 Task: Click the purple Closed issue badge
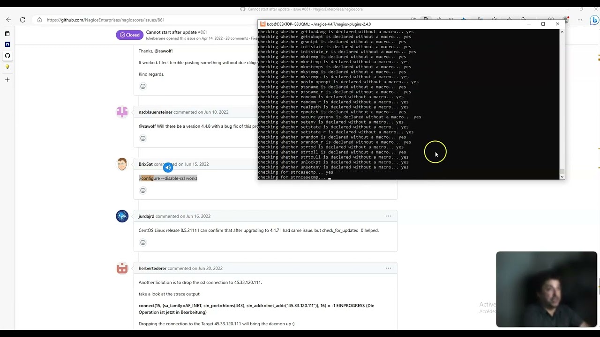tap(129, 35)
